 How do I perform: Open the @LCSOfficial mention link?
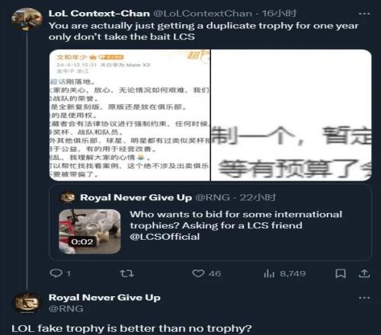[165, 237]
